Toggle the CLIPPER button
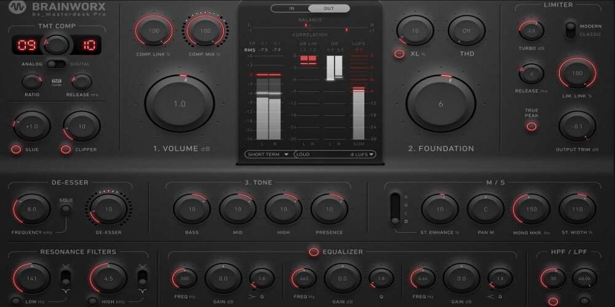615x307 pixels. point(66,149)
